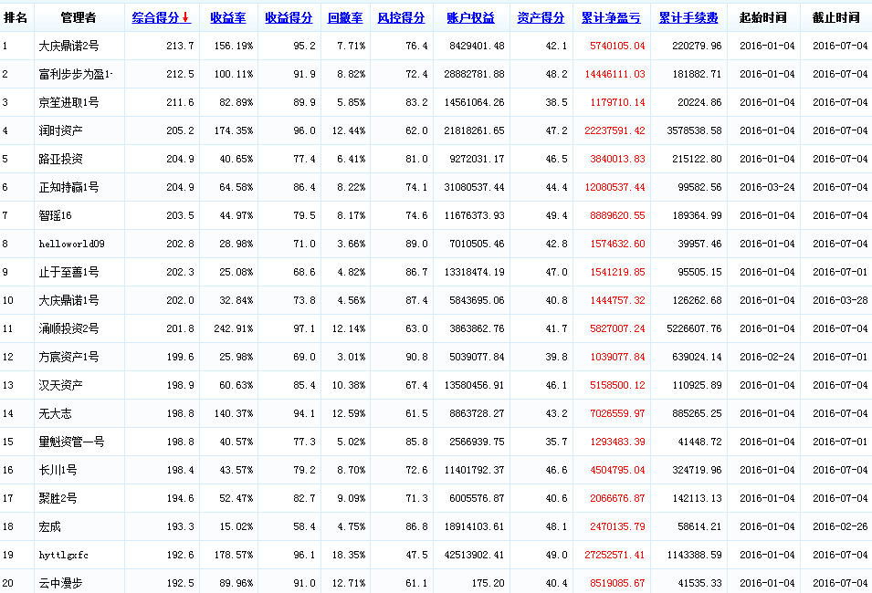Click the 起始时间 column header
Image resolution: width=872 pixels, height=593 pixels.
(763, 17)
